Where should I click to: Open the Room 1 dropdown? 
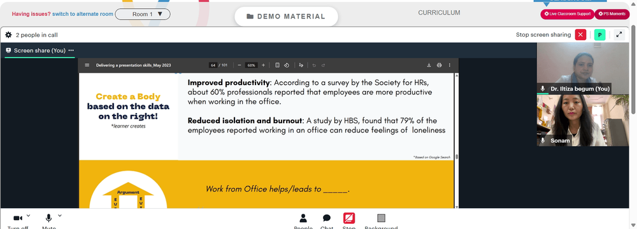tap(143, 14)
